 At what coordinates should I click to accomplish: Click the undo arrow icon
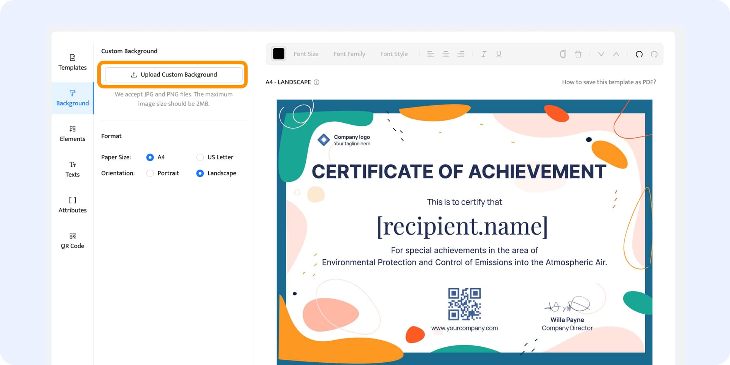tap(639, 54)
